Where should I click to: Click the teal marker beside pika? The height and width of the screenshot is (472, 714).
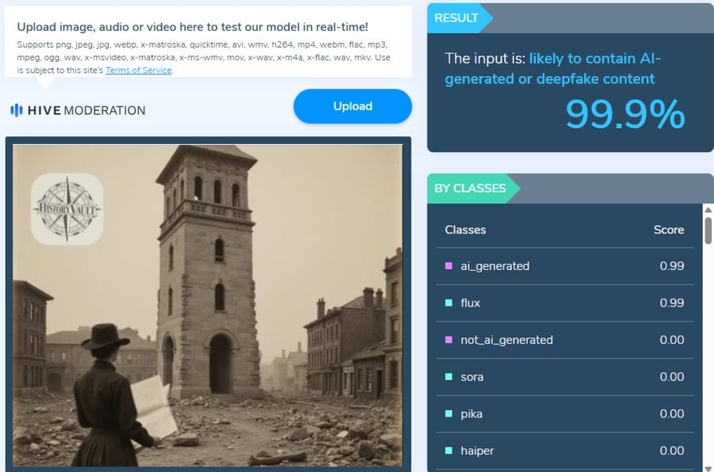tap(449, 414)
